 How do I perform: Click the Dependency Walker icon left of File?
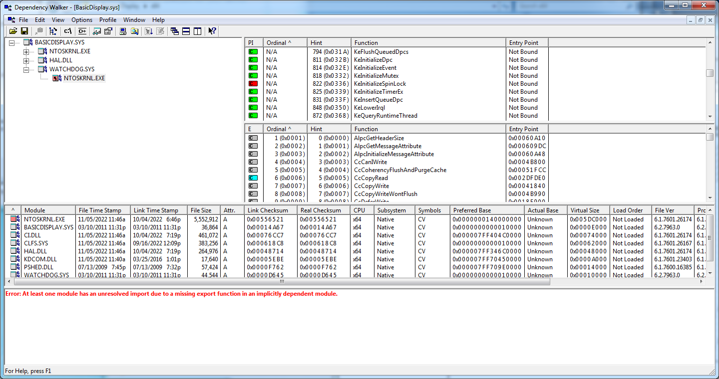pyautogui.click(x=11, y=20)
